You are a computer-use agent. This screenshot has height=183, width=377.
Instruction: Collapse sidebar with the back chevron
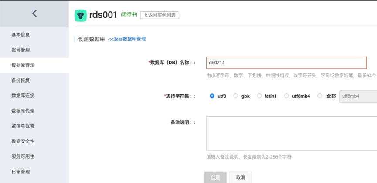[x=34, y=13]
